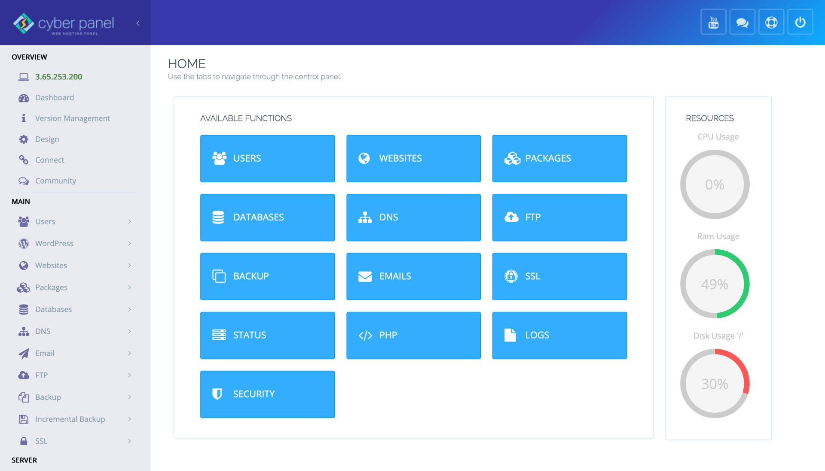Expand the Users sidebar section
The width and height of the screenshot is (825, 471).
point(73,221)
